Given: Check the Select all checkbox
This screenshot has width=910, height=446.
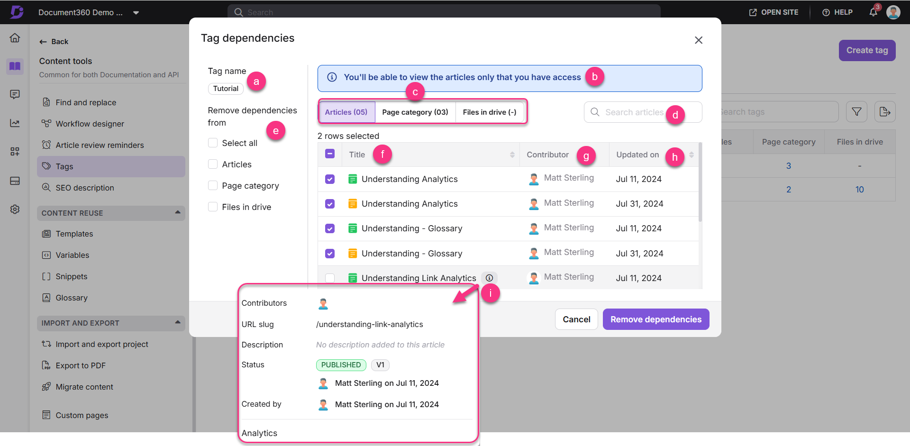Looking at the screenshot, I should (x=213, y=143).
